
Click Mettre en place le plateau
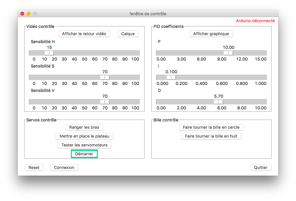pos(84,136)
